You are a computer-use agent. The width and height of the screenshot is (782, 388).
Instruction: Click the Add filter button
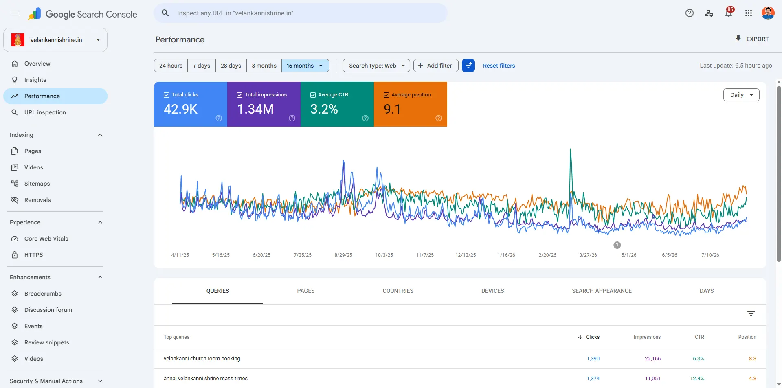(x=436, y=66)
